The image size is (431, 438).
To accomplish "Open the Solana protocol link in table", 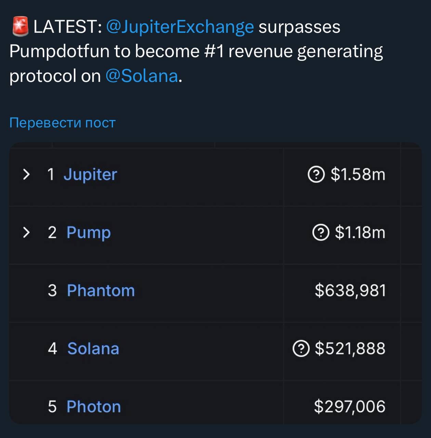I will [x=93, y=348].
